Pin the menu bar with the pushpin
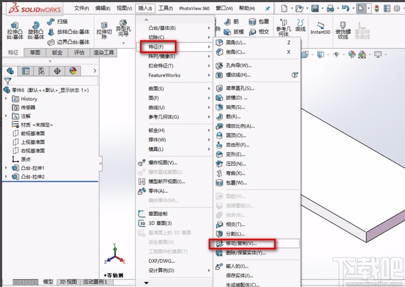The height and width of the screenshot is (287, 405). 268,9
